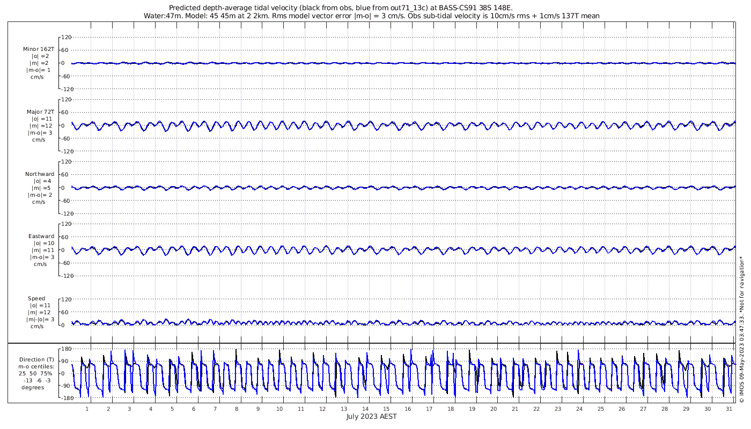This screenshot has height=429, width=751.
Task: Click the "Eastward" panel label
Action: coord(41,236)
